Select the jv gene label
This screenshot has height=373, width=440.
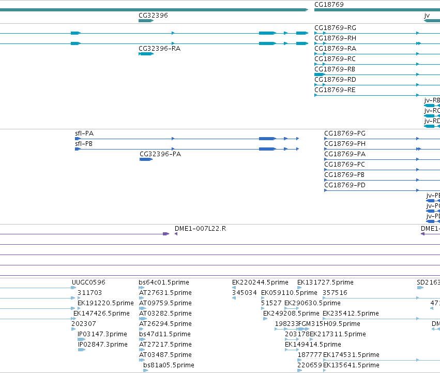(427, 16)
